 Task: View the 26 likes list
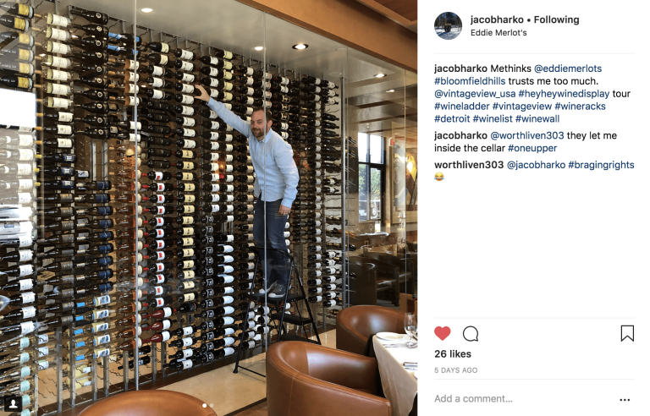[x=453, y=353]
